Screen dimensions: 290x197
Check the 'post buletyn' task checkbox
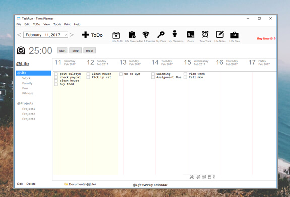(56, 74)
